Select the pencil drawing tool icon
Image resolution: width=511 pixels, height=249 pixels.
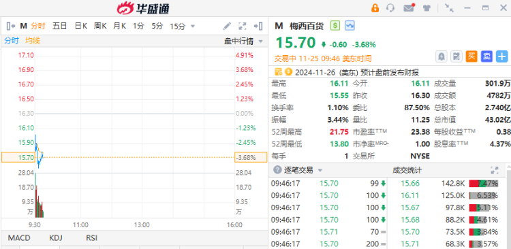(227, 26)
